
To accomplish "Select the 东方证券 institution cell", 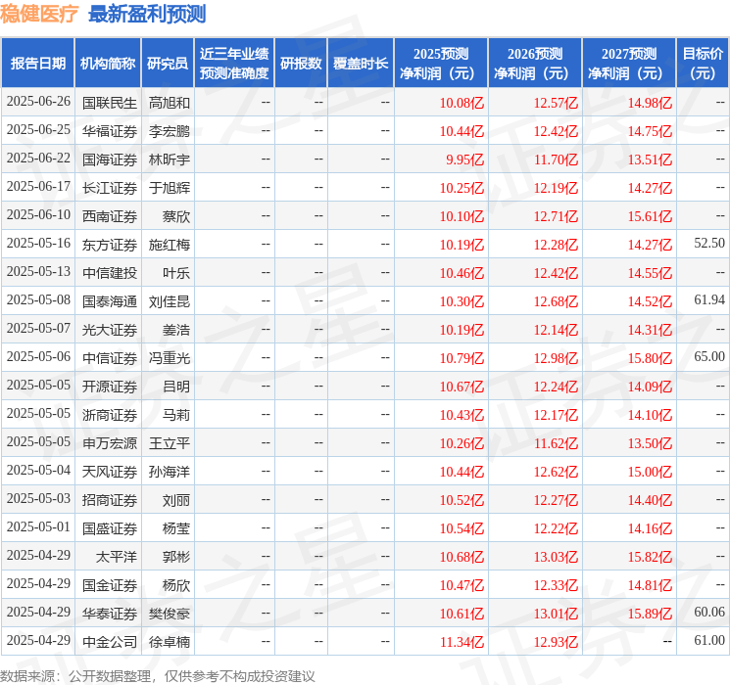I will click(x=110, y=245).
